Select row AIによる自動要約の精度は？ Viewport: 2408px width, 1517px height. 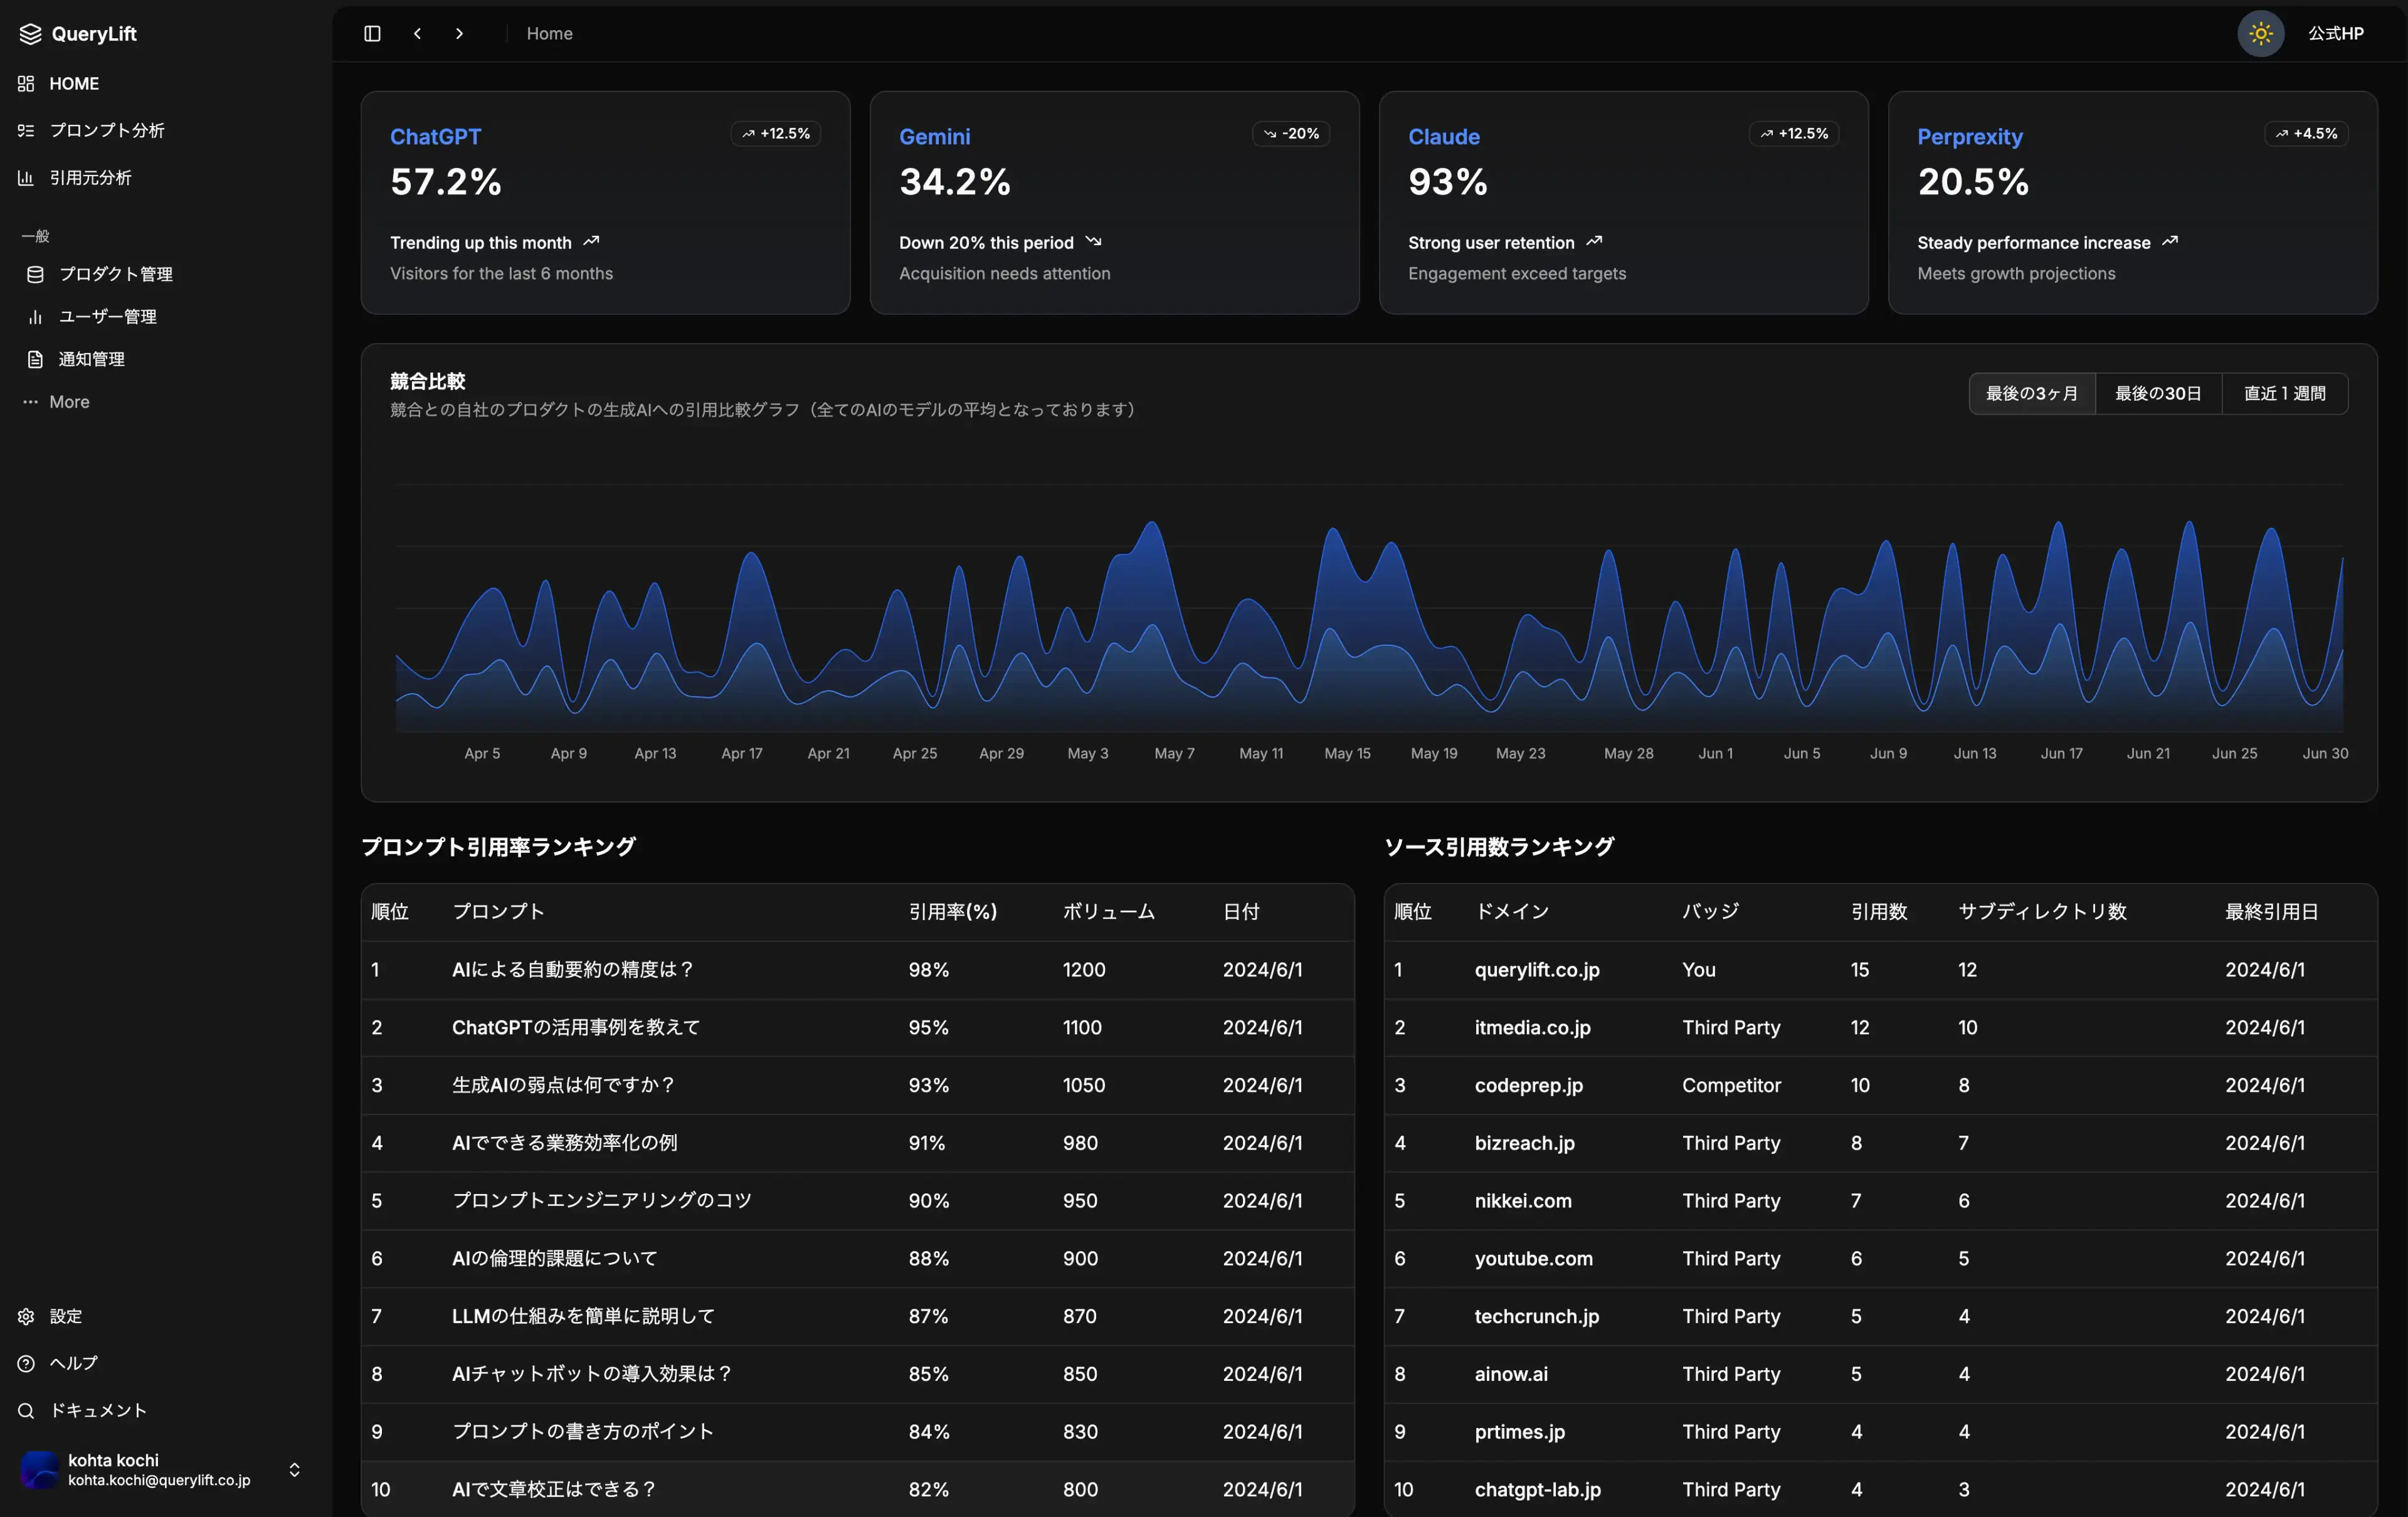(x=857, y=970)
